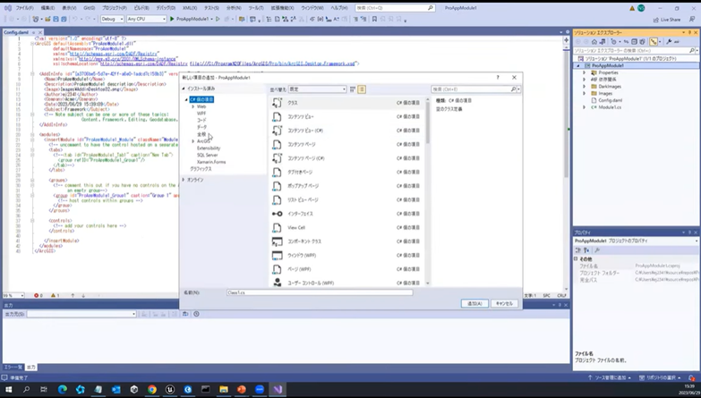Choose the コンポーネント クラス template

[347, 241]
